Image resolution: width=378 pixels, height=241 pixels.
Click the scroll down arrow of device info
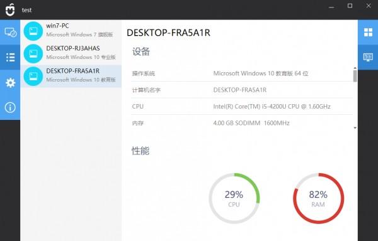click(355, 128)
